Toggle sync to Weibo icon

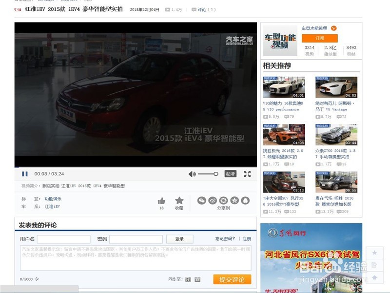point(188,279)
